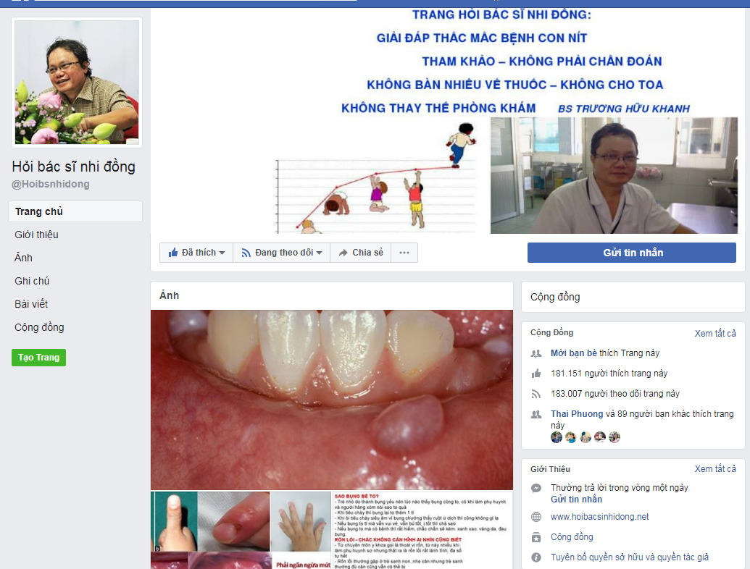Click Xem tất cả in Cộng Đồng
This screenshot has width=750, height=569.
[x=715, y=334]
